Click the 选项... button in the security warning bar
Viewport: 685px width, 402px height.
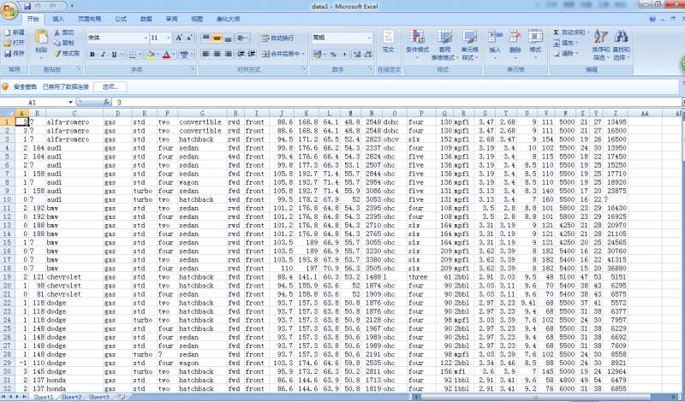[x=110, y=87]
